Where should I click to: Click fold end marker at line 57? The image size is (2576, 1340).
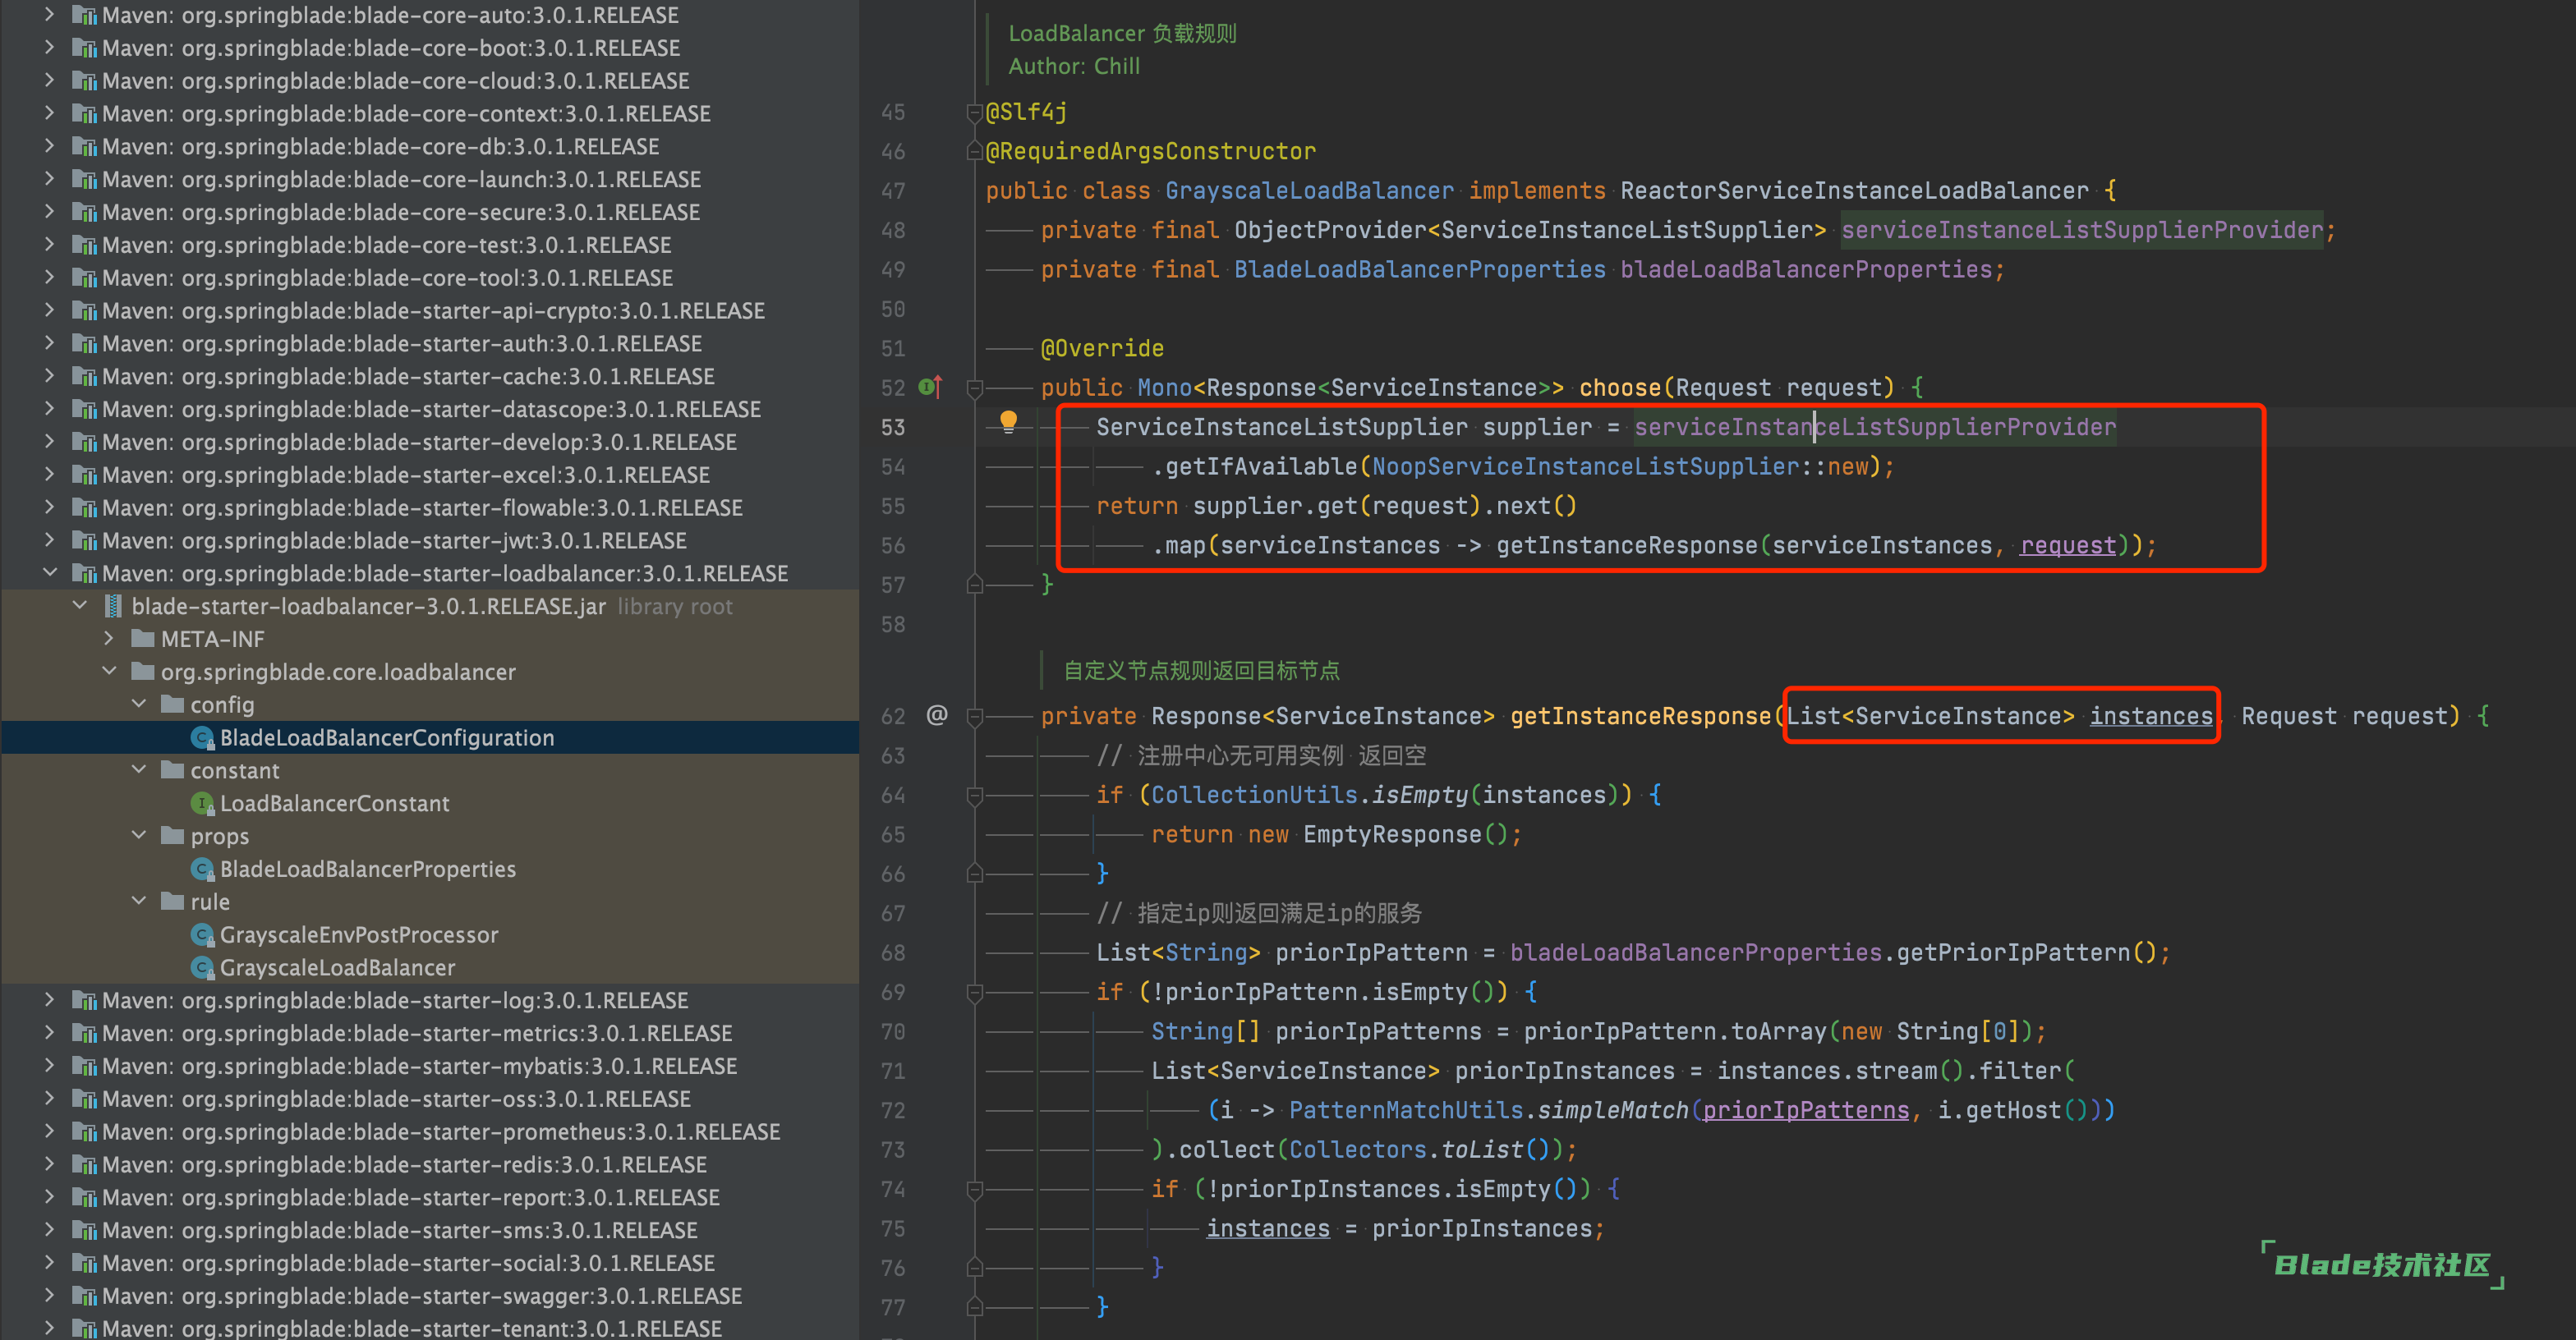click(x=975, y=585)
